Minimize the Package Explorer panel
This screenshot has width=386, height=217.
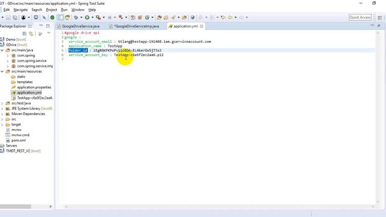[41, 26]
